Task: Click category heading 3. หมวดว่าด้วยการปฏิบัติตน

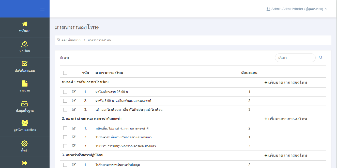Action: [x=83, y=155]
